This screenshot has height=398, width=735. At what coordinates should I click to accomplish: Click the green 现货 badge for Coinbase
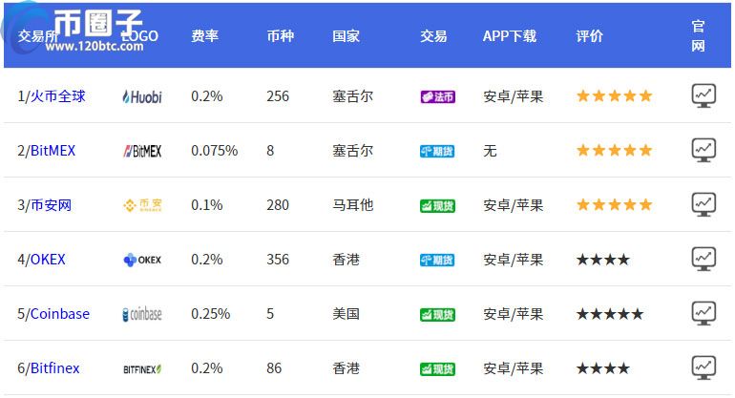[437, 314]
